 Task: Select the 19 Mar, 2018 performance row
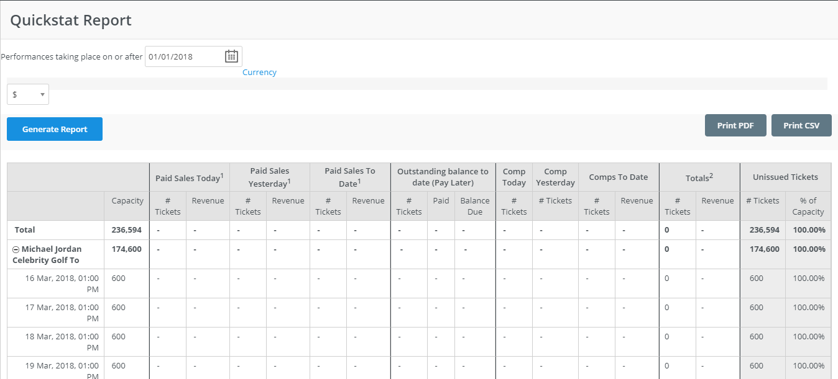click(62, 370)
